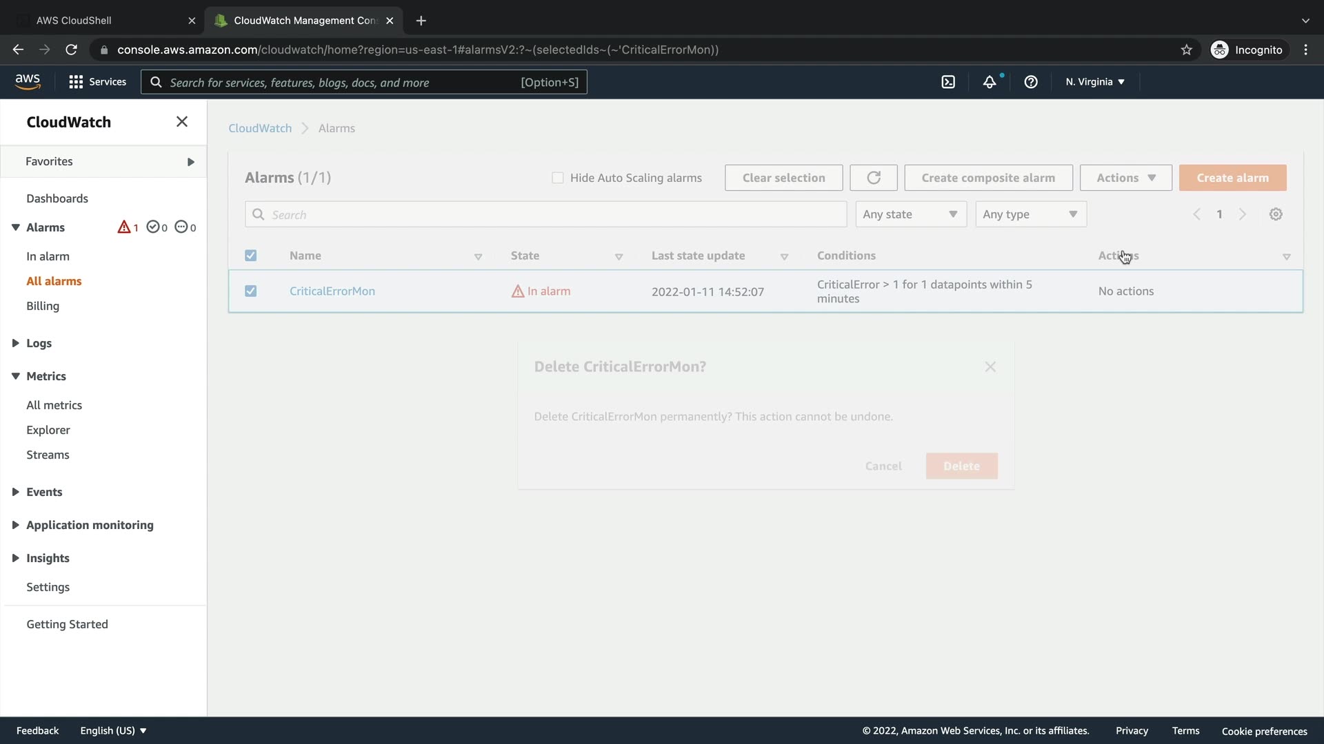
Task: Open alarms table settings gear
Action: pyautogui.click(x=1276, y=214)
